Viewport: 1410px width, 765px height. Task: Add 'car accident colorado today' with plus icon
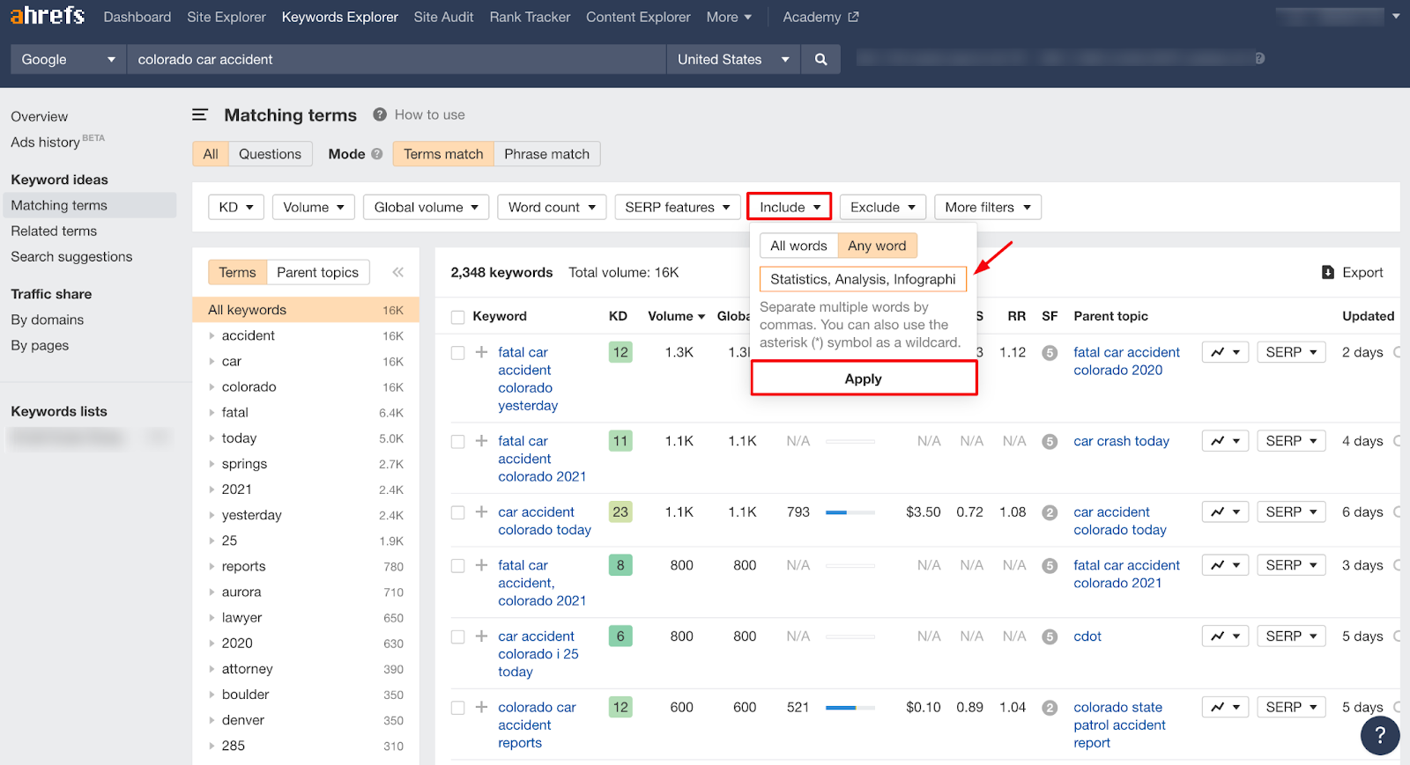pyautogui.click(x=481, y=511)
